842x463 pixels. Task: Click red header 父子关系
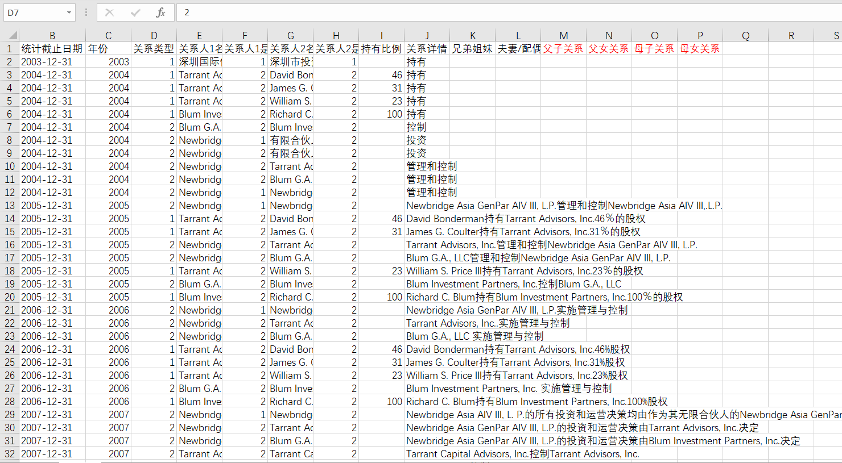563,49
